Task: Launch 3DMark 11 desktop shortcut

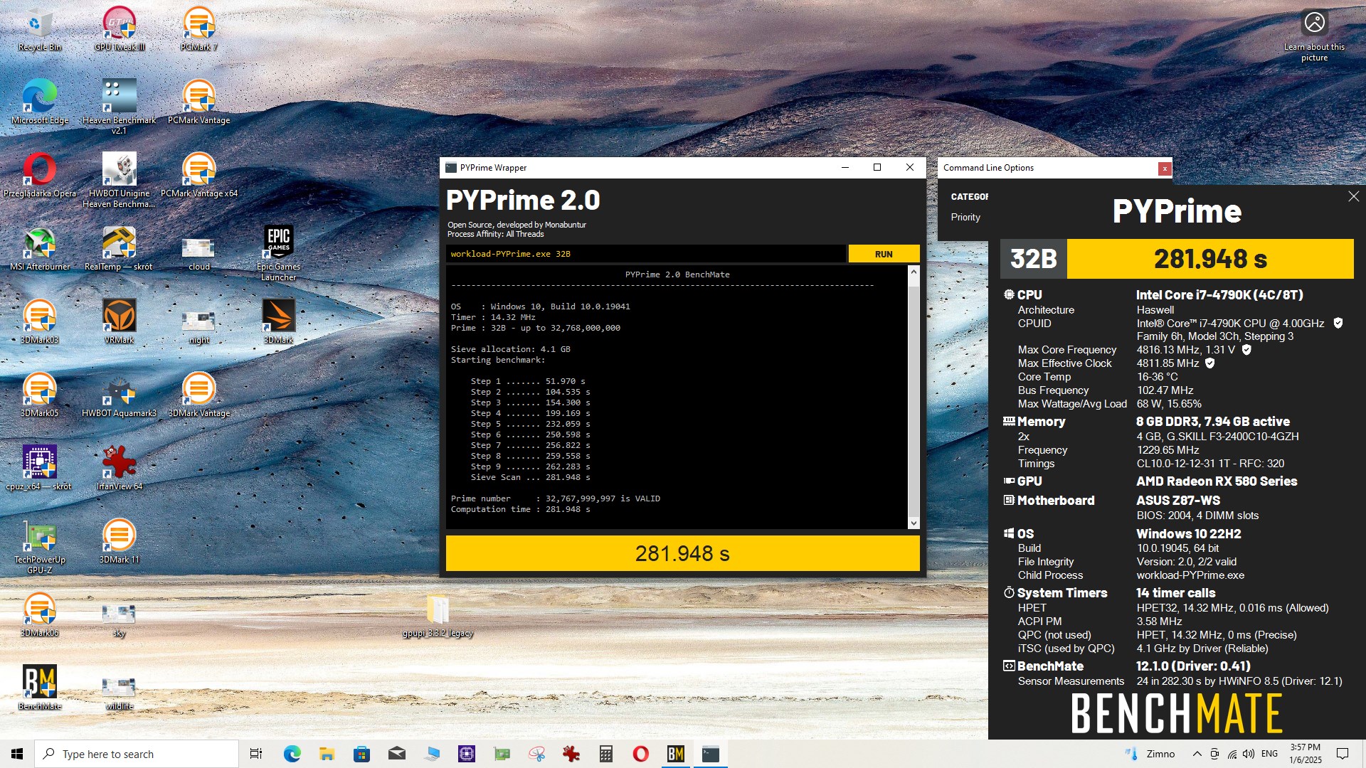Action: 120,542
